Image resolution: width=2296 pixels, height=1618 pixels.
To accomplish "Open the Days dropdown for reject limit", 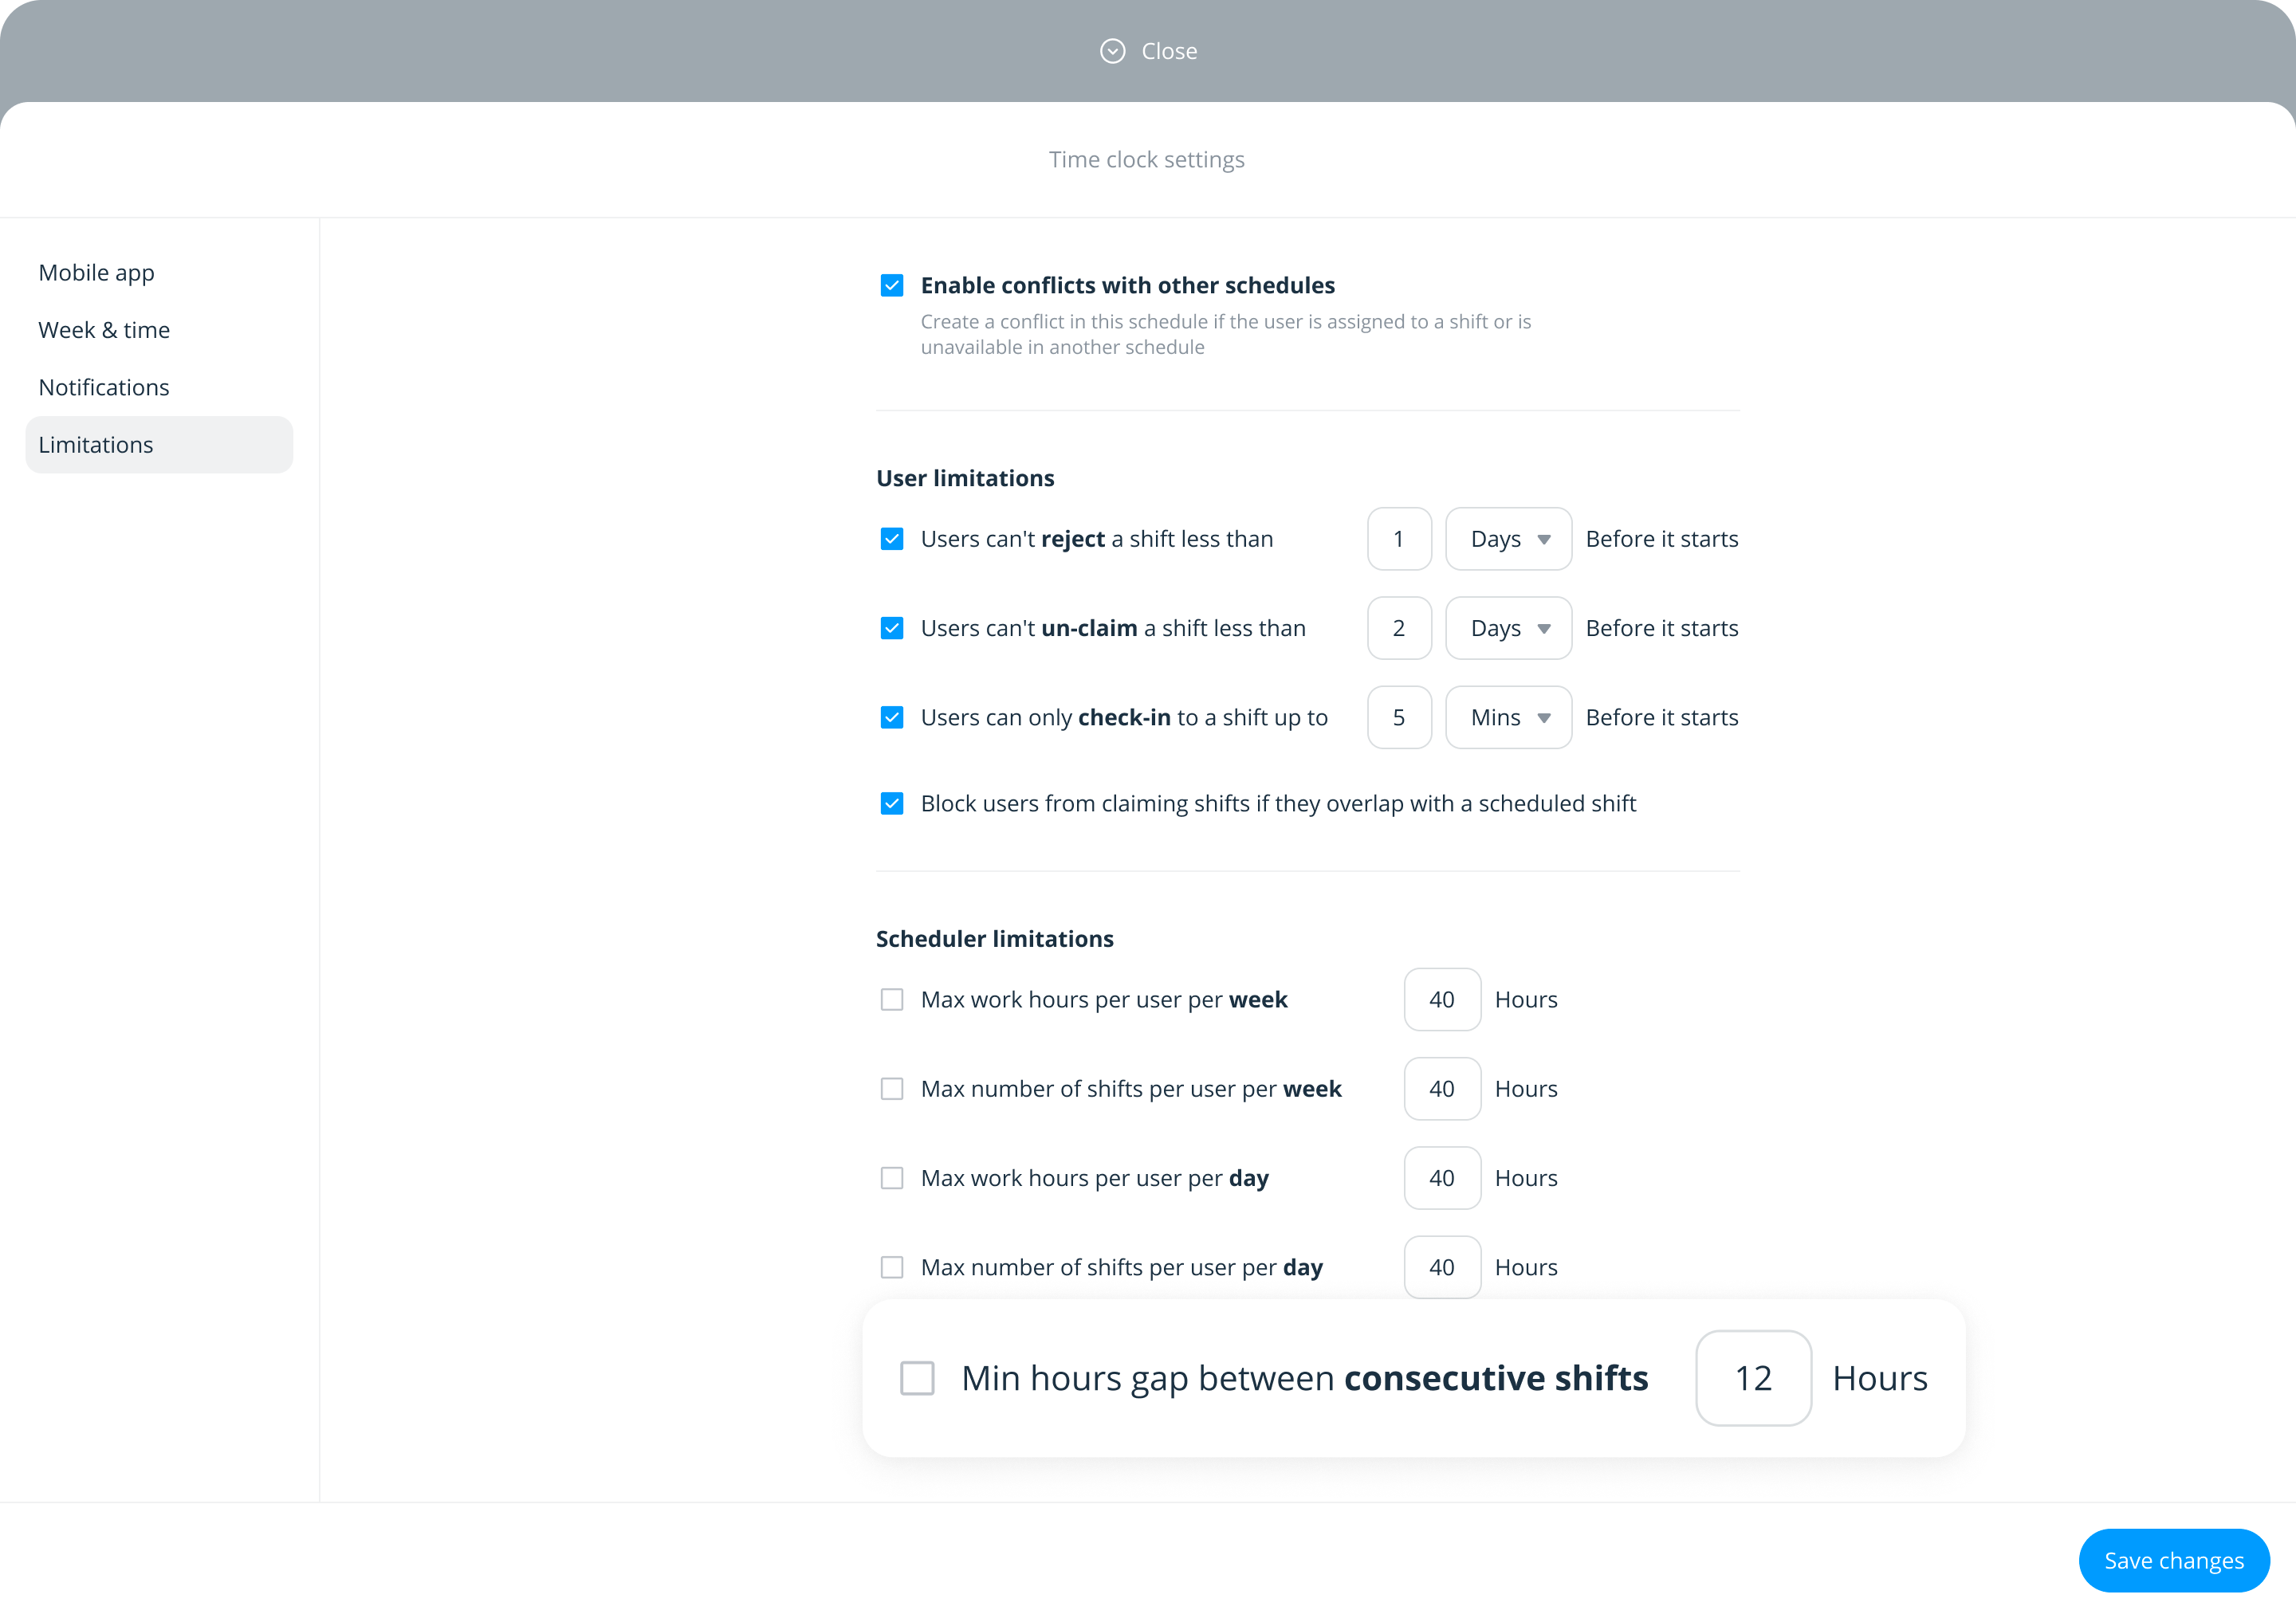I will coord(1508,539).
